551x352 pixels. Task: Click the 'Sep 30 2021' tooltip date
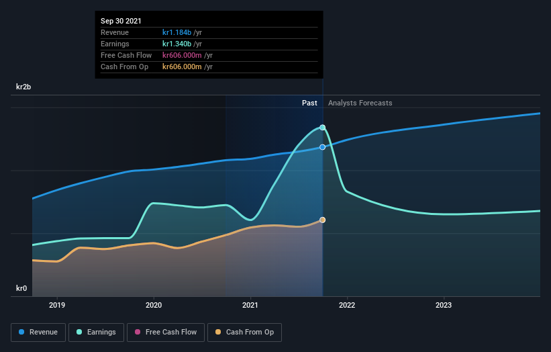121,21
